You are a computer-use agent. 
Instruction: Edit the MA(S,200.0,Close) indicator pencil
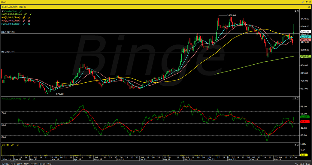[25, 14]
